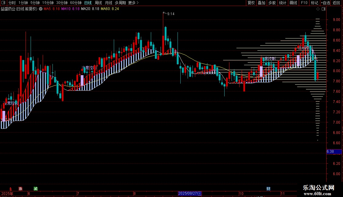
Task: Click the 9.00 price axis label
Action: pyautogui.click(x=337, y=19)
